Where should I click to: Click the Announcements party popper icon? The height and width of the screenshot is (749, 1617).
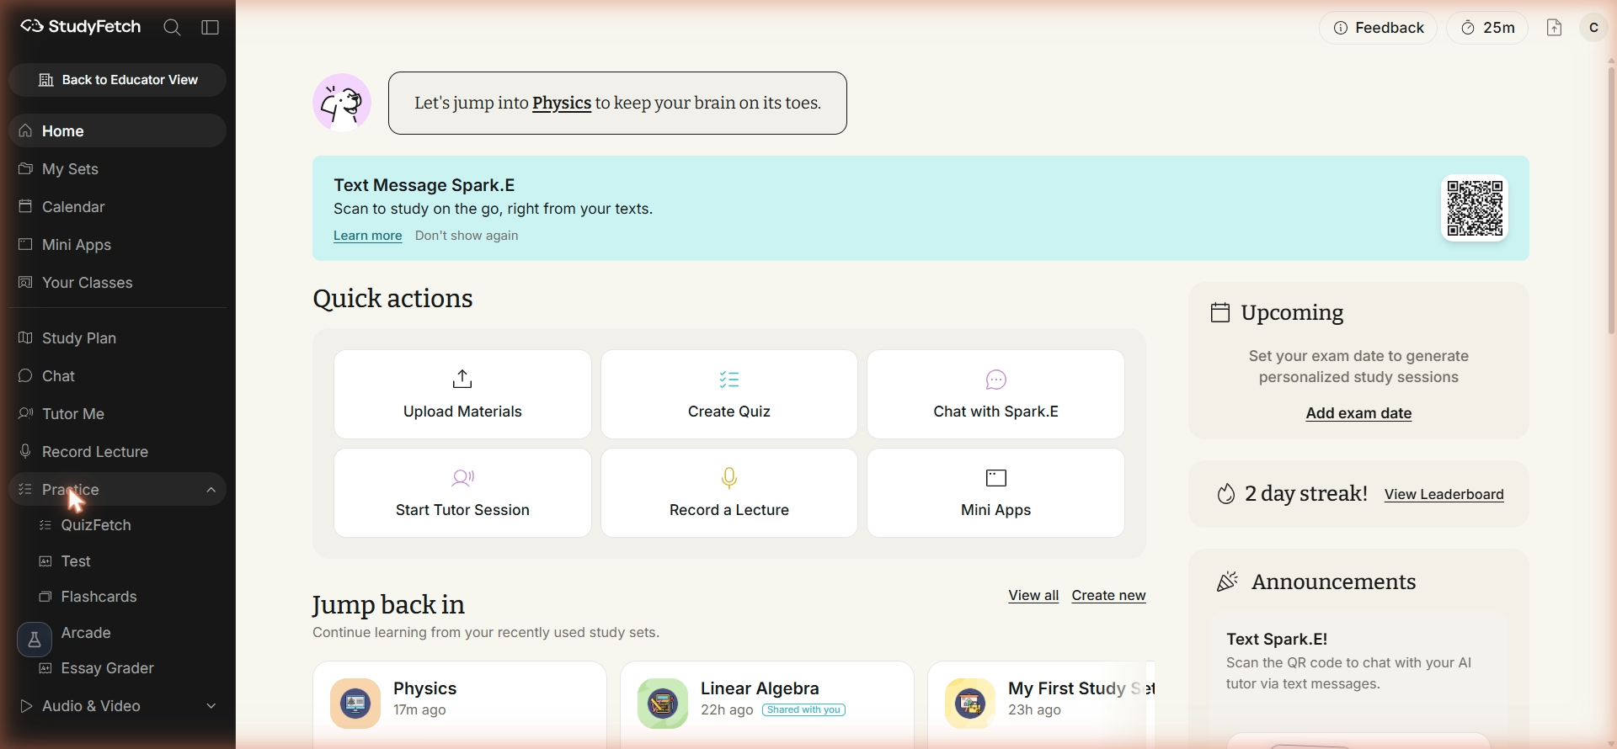click(1228, 582)
